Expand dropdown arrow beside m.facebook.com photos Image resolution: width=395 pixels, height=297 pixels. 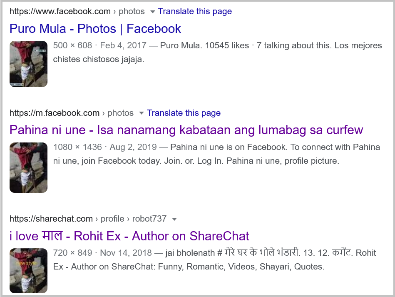142,113
